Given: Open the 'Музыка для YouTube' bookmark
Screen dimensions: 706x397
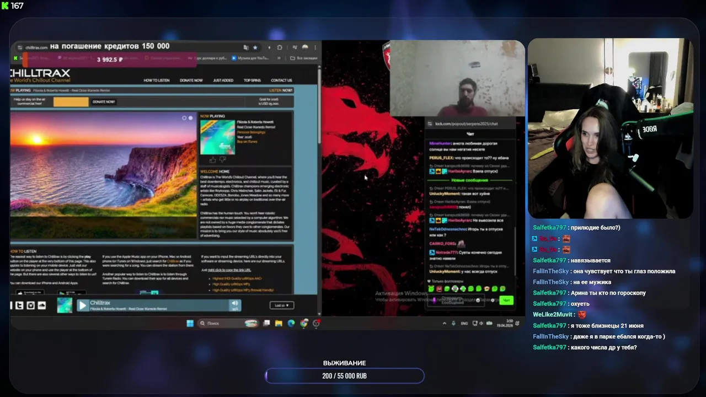Looking at the screenshot, I should [250, 58].
